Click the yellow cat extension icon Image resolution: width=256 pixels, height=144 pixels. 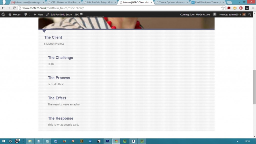click(x=235, y=8)
